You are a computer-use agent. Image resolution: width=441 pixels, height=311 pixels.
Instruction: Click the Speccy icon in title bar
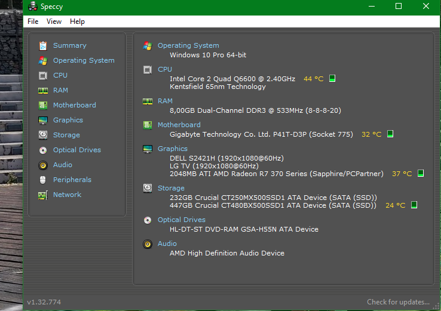33,6
